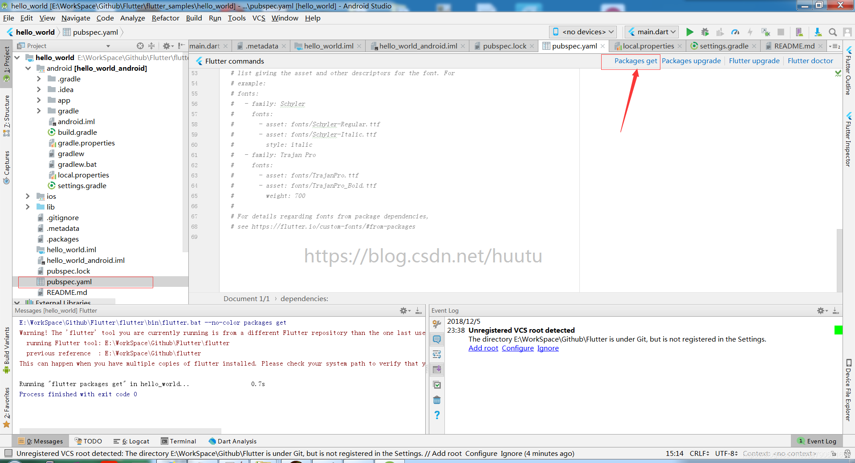This screenshot has width=855, height=463.
Task: Click Packages upgrade link
Action: point(691,61)
